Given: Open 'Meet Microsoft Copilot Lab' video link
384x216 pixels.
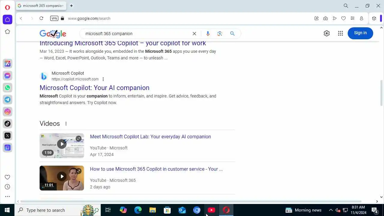Looking at the screenshot, I should (150, 136).
